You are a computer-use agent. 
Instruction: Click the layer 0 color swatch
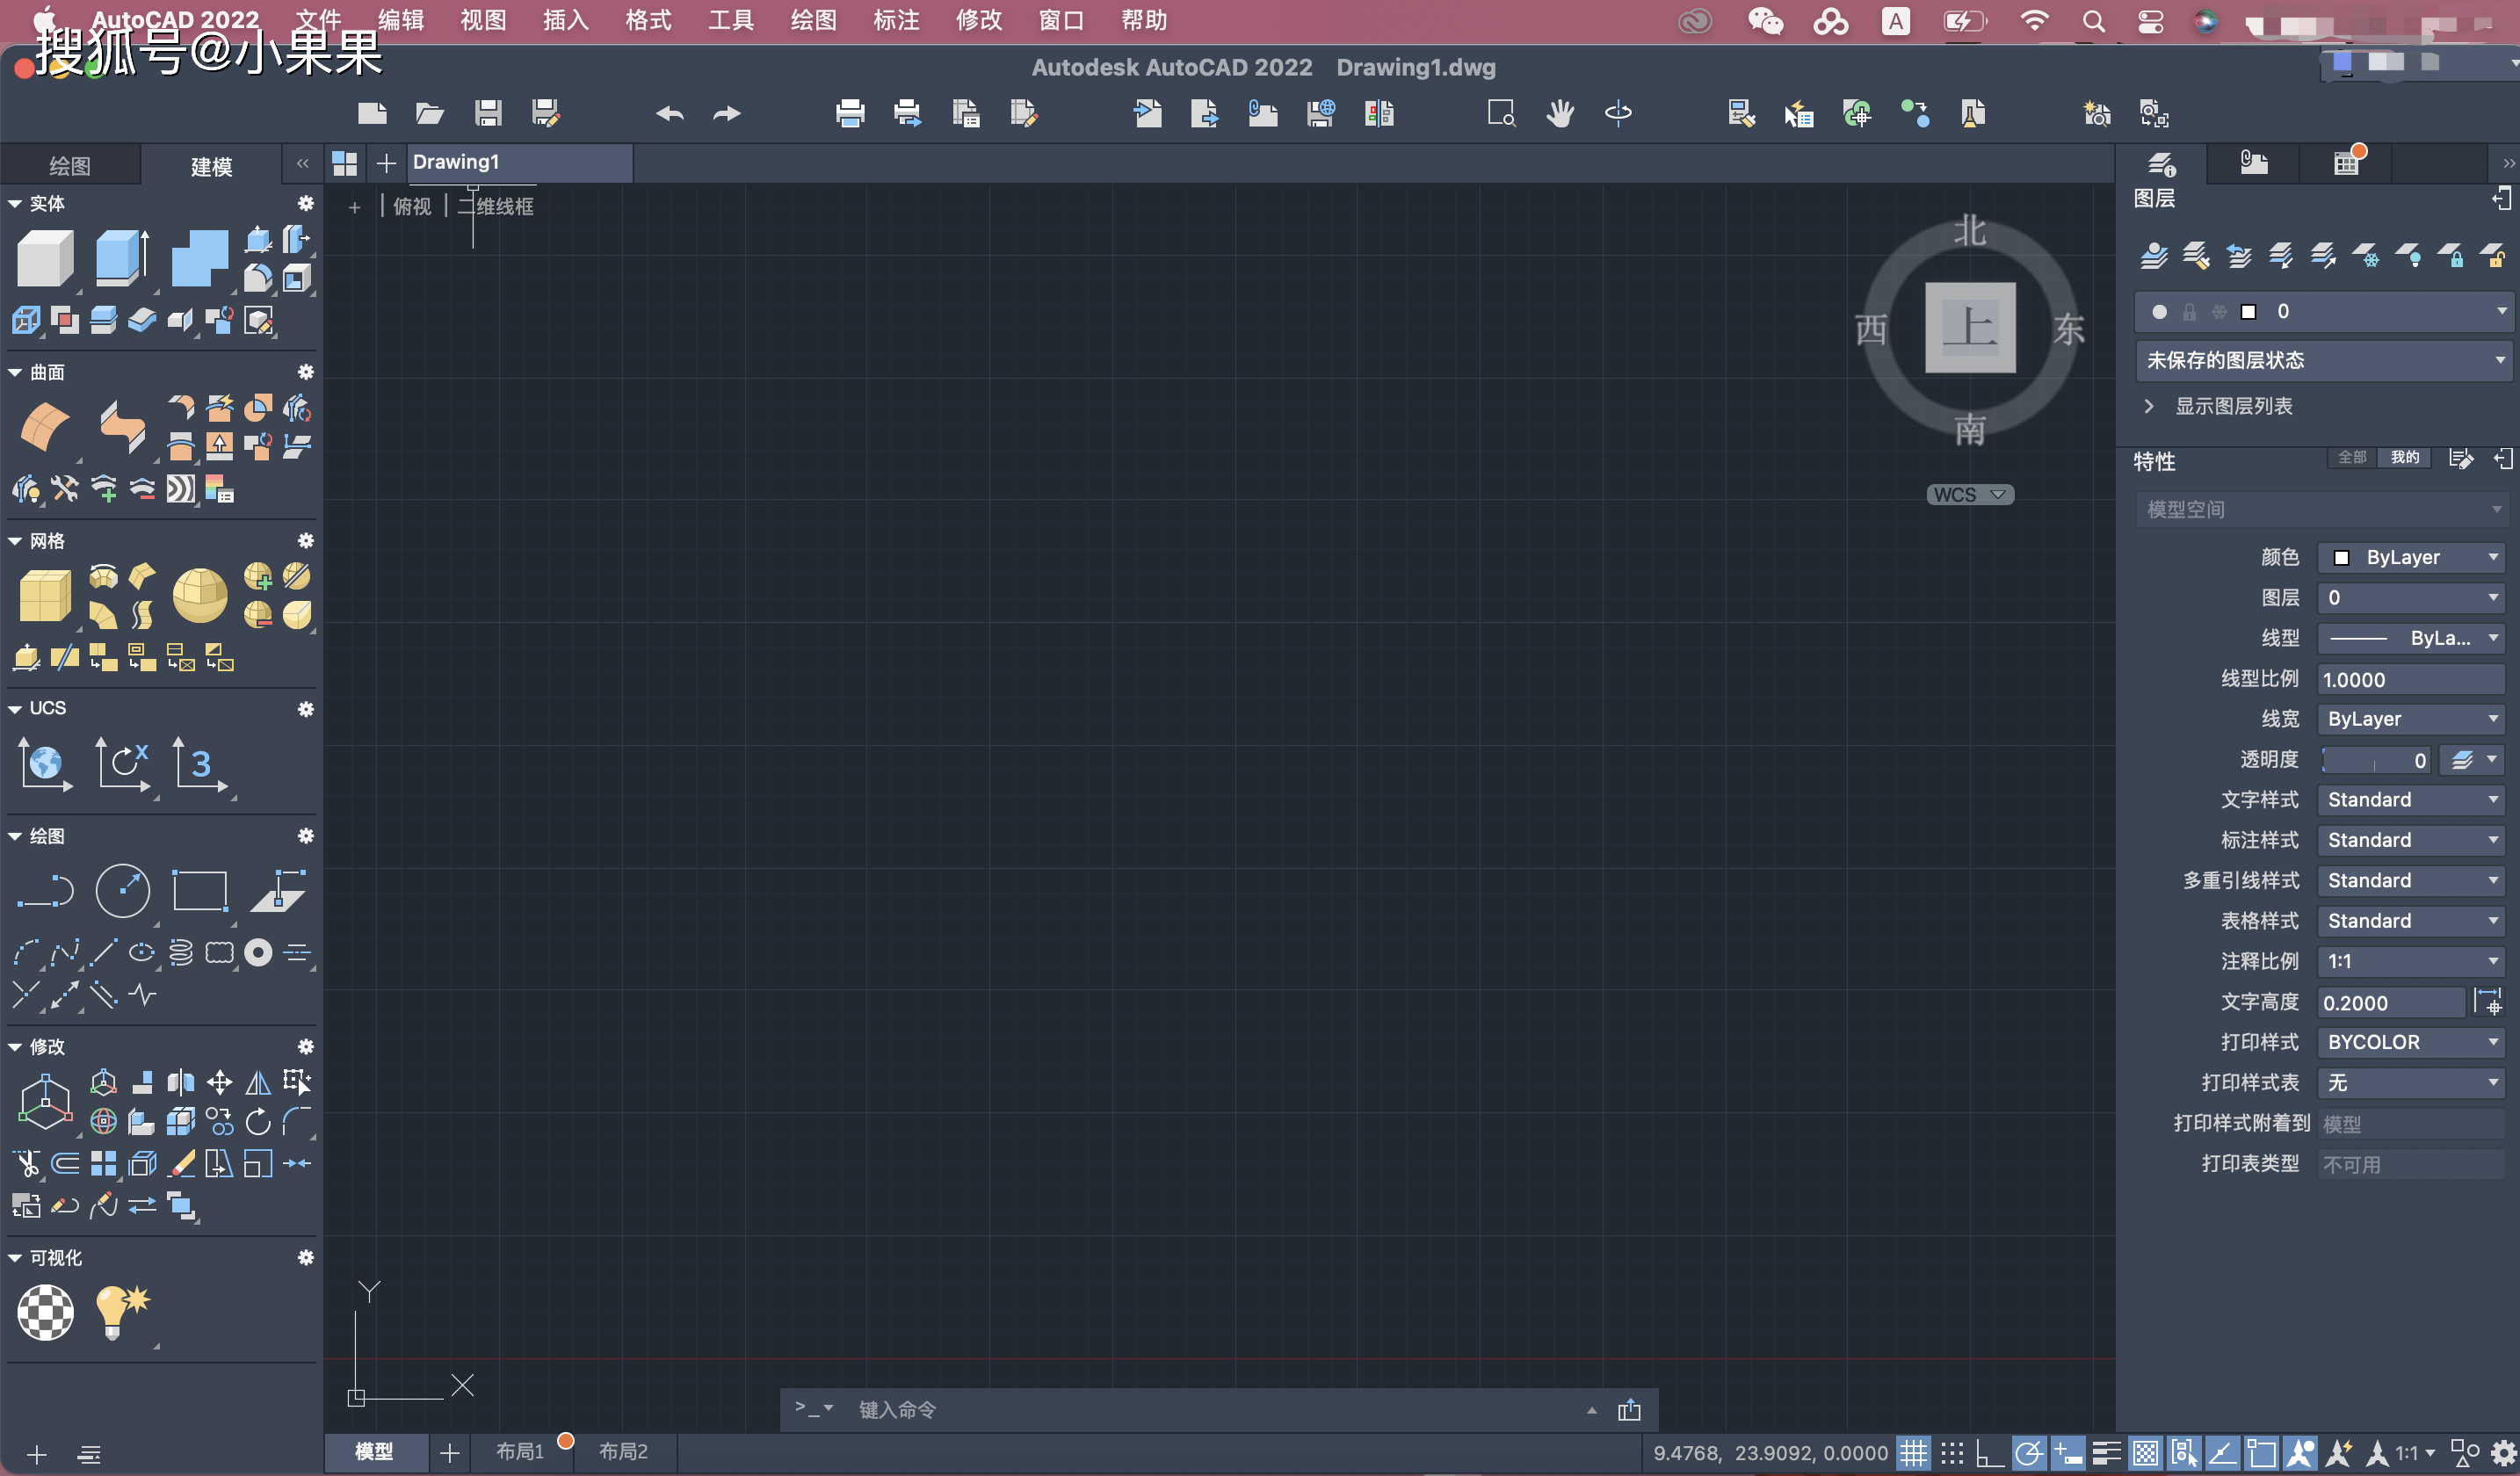pos(2248,312)
